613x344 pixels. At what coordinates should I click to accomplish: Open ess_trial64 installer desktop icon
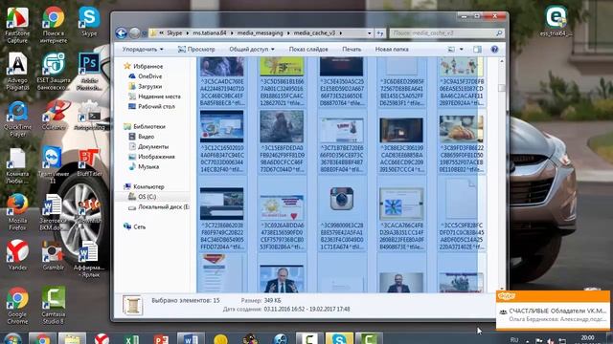click(x=556, y=21)
